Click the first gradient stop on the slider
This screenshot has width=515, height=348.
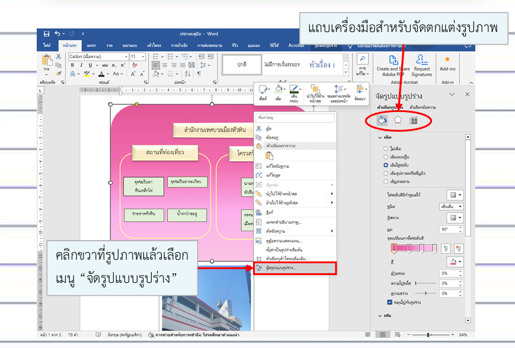394,248
